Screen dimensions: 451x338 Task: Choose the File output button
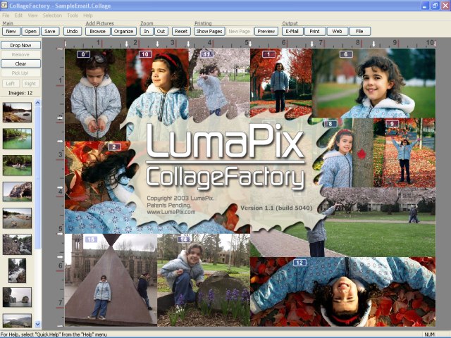(359, 31)
